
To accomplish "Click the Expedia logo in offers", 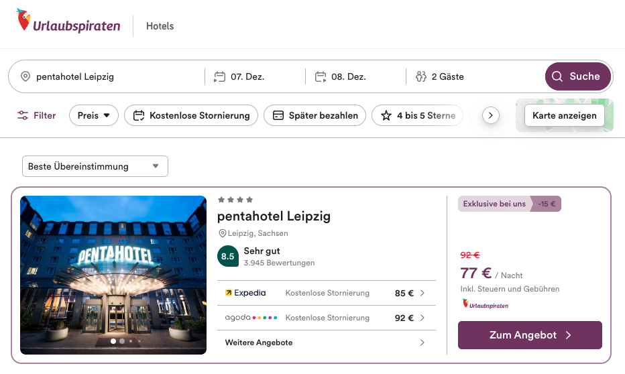I will tap(245, 293).
